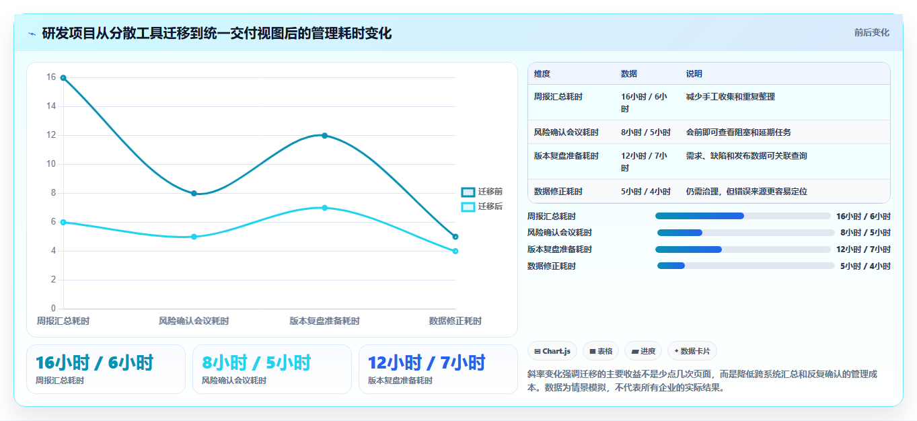Click the 周报汇总耗时 x-axis label
The height and width of the screenshot is (421, 917).
63,321
